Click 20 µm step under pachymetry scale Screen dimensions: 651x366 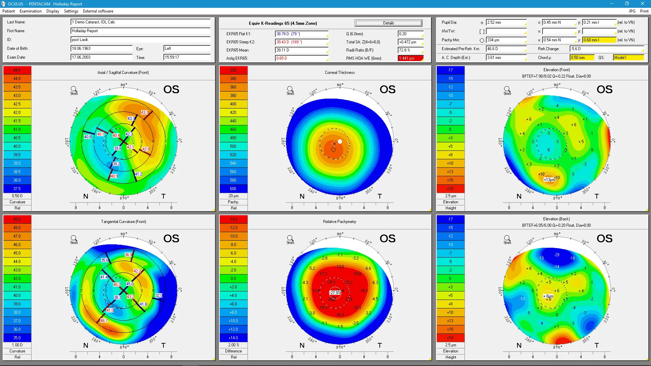(233, 196)
